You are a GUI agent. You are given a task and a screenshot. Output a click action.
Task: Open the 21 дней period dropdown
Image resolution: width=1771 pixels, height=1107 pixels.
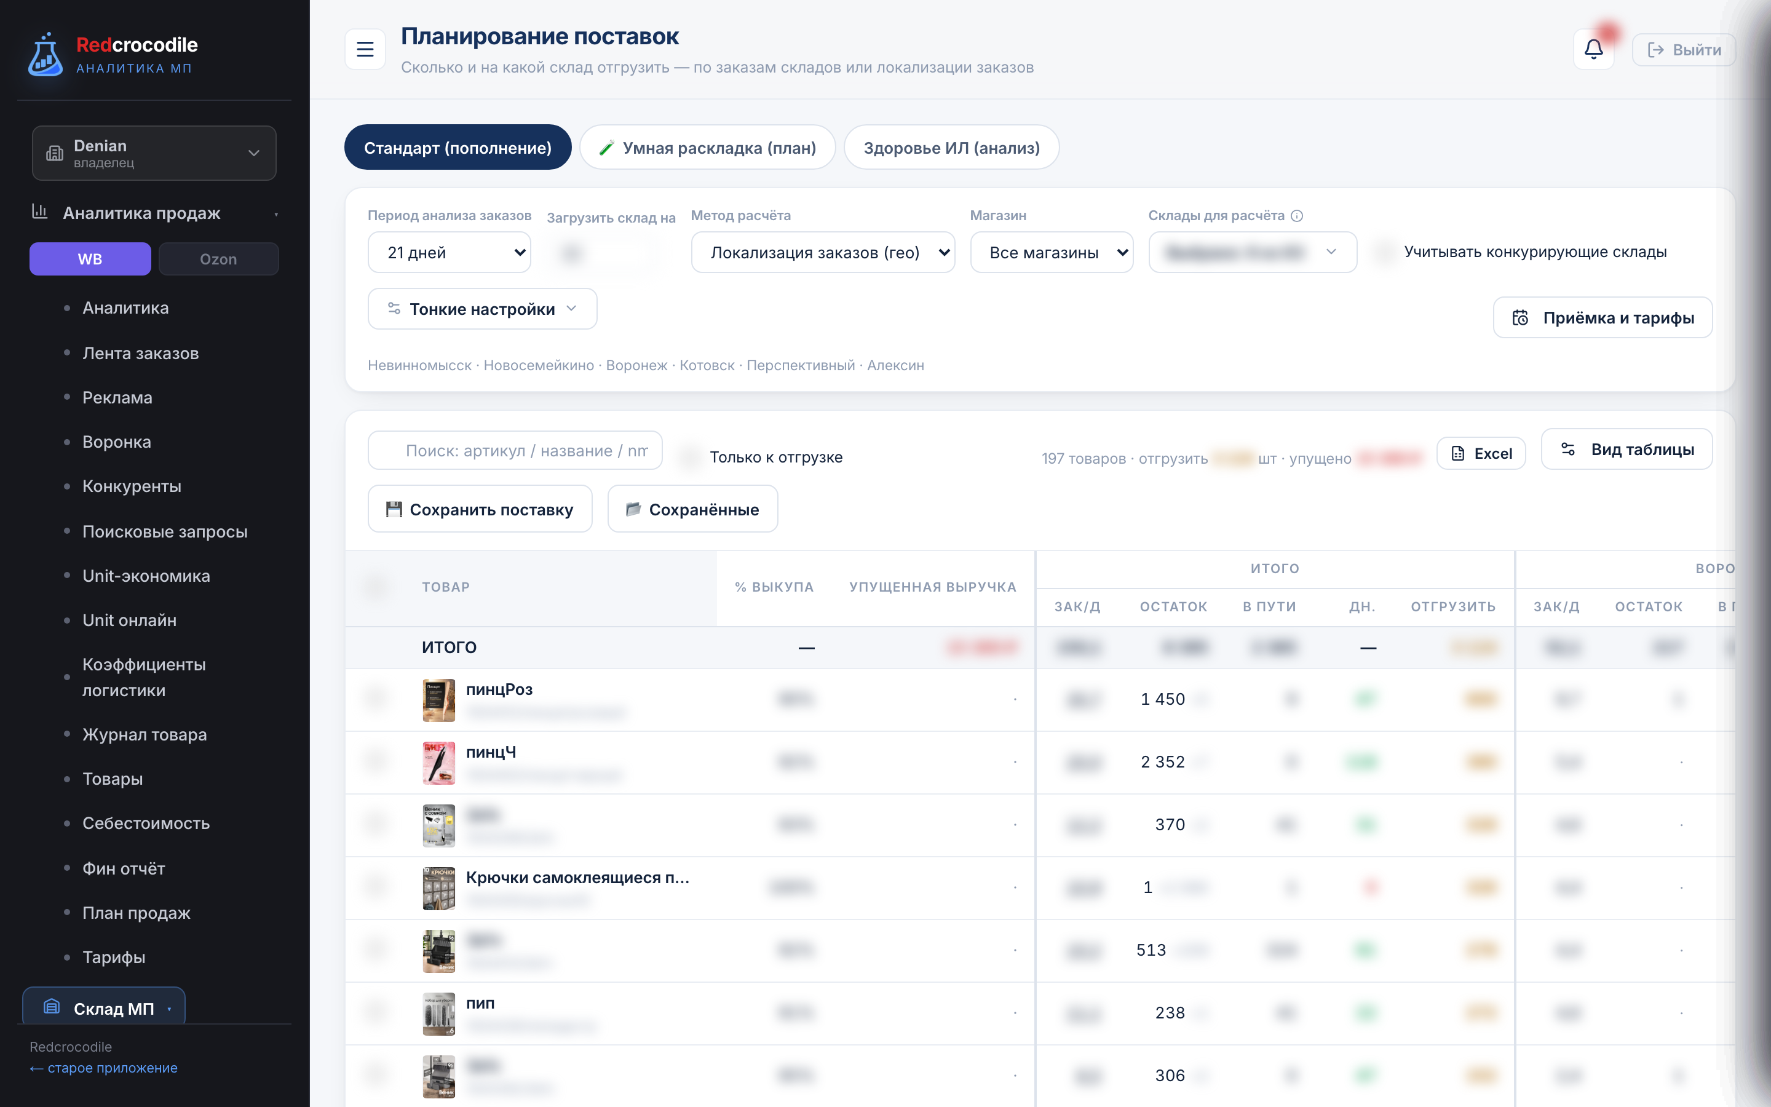pos(450,253)
